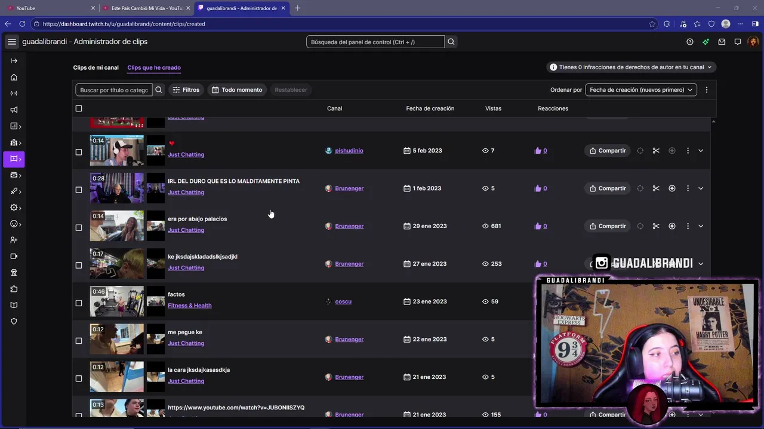The width and height of the screenshot is (764, 429).
Task: Click scissors icon for 'era por abajo palacios' clip
Action: pos(656,226)
